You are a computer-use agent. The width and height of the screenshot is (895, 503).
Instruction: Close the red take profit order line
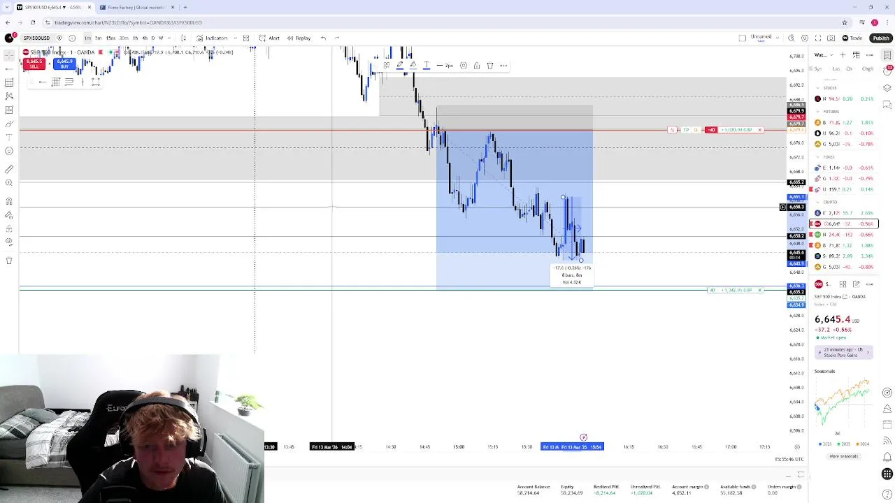pyautogui.click(x=759, y=130)
